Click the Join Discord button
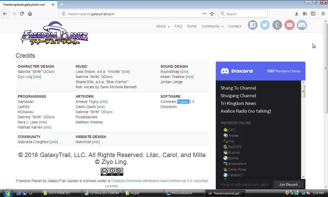Viewport: 328px width, 197px height. click(x=288, y=184)
